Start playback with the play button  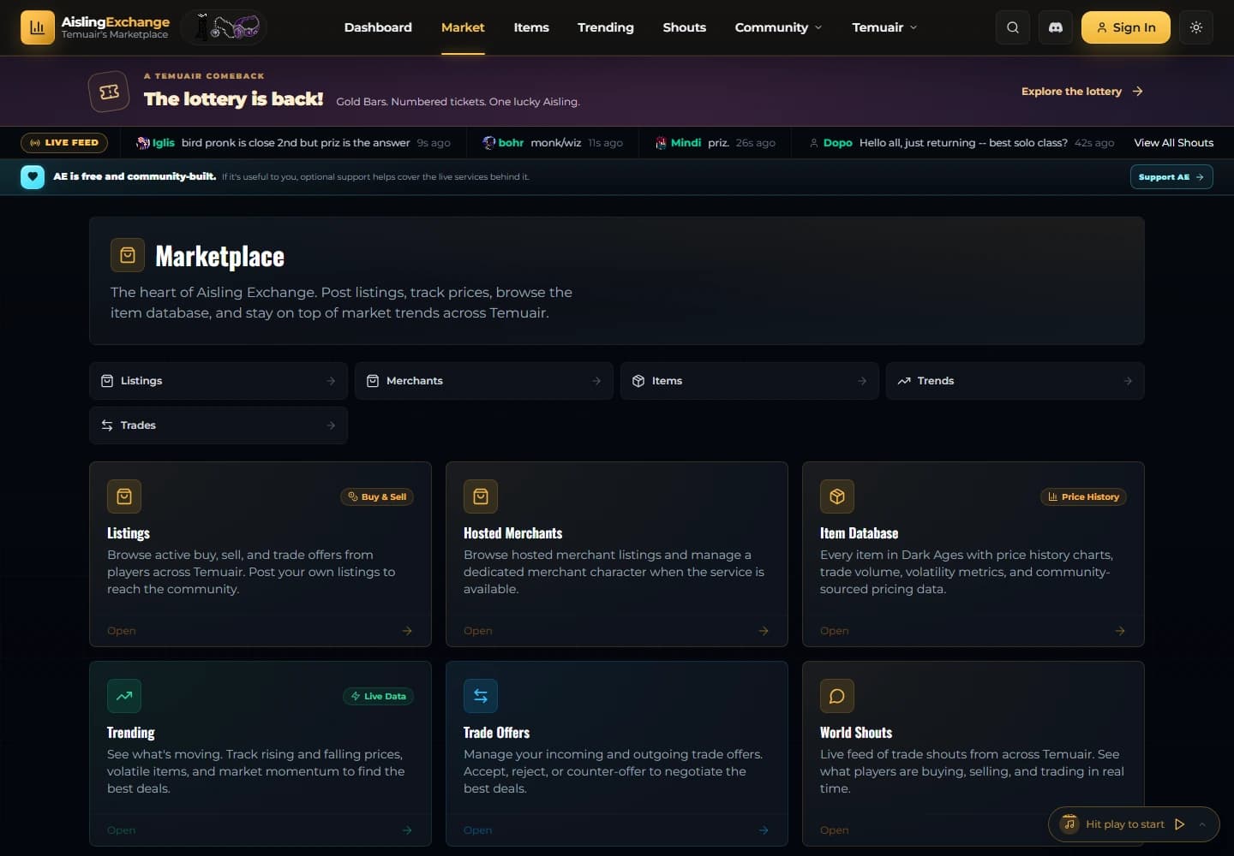point(1179,824)
